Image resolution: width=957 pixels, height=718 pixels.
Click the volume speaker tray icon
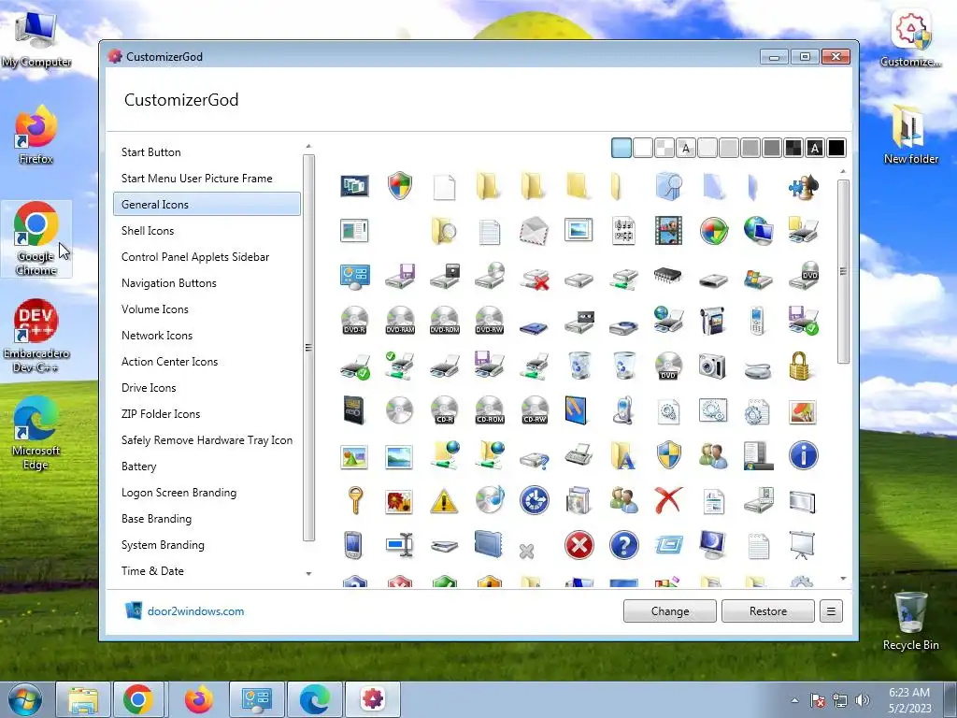(x=862, y=700)
